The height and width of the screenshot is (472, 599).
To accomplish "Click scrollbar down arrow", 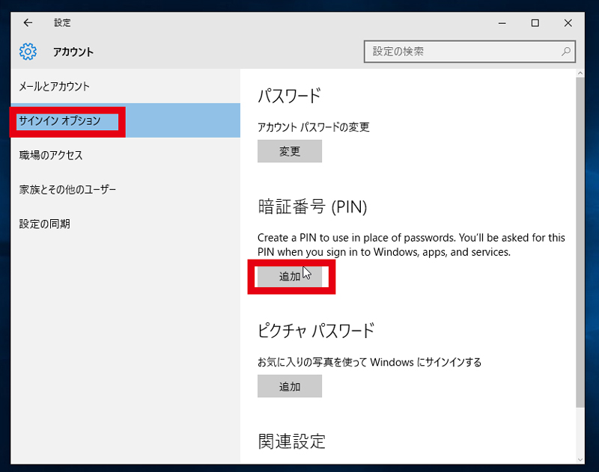I will coord(580,460).
